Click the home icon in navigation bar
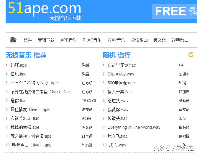This screenshot has width=197, height=153. [13, 40]
